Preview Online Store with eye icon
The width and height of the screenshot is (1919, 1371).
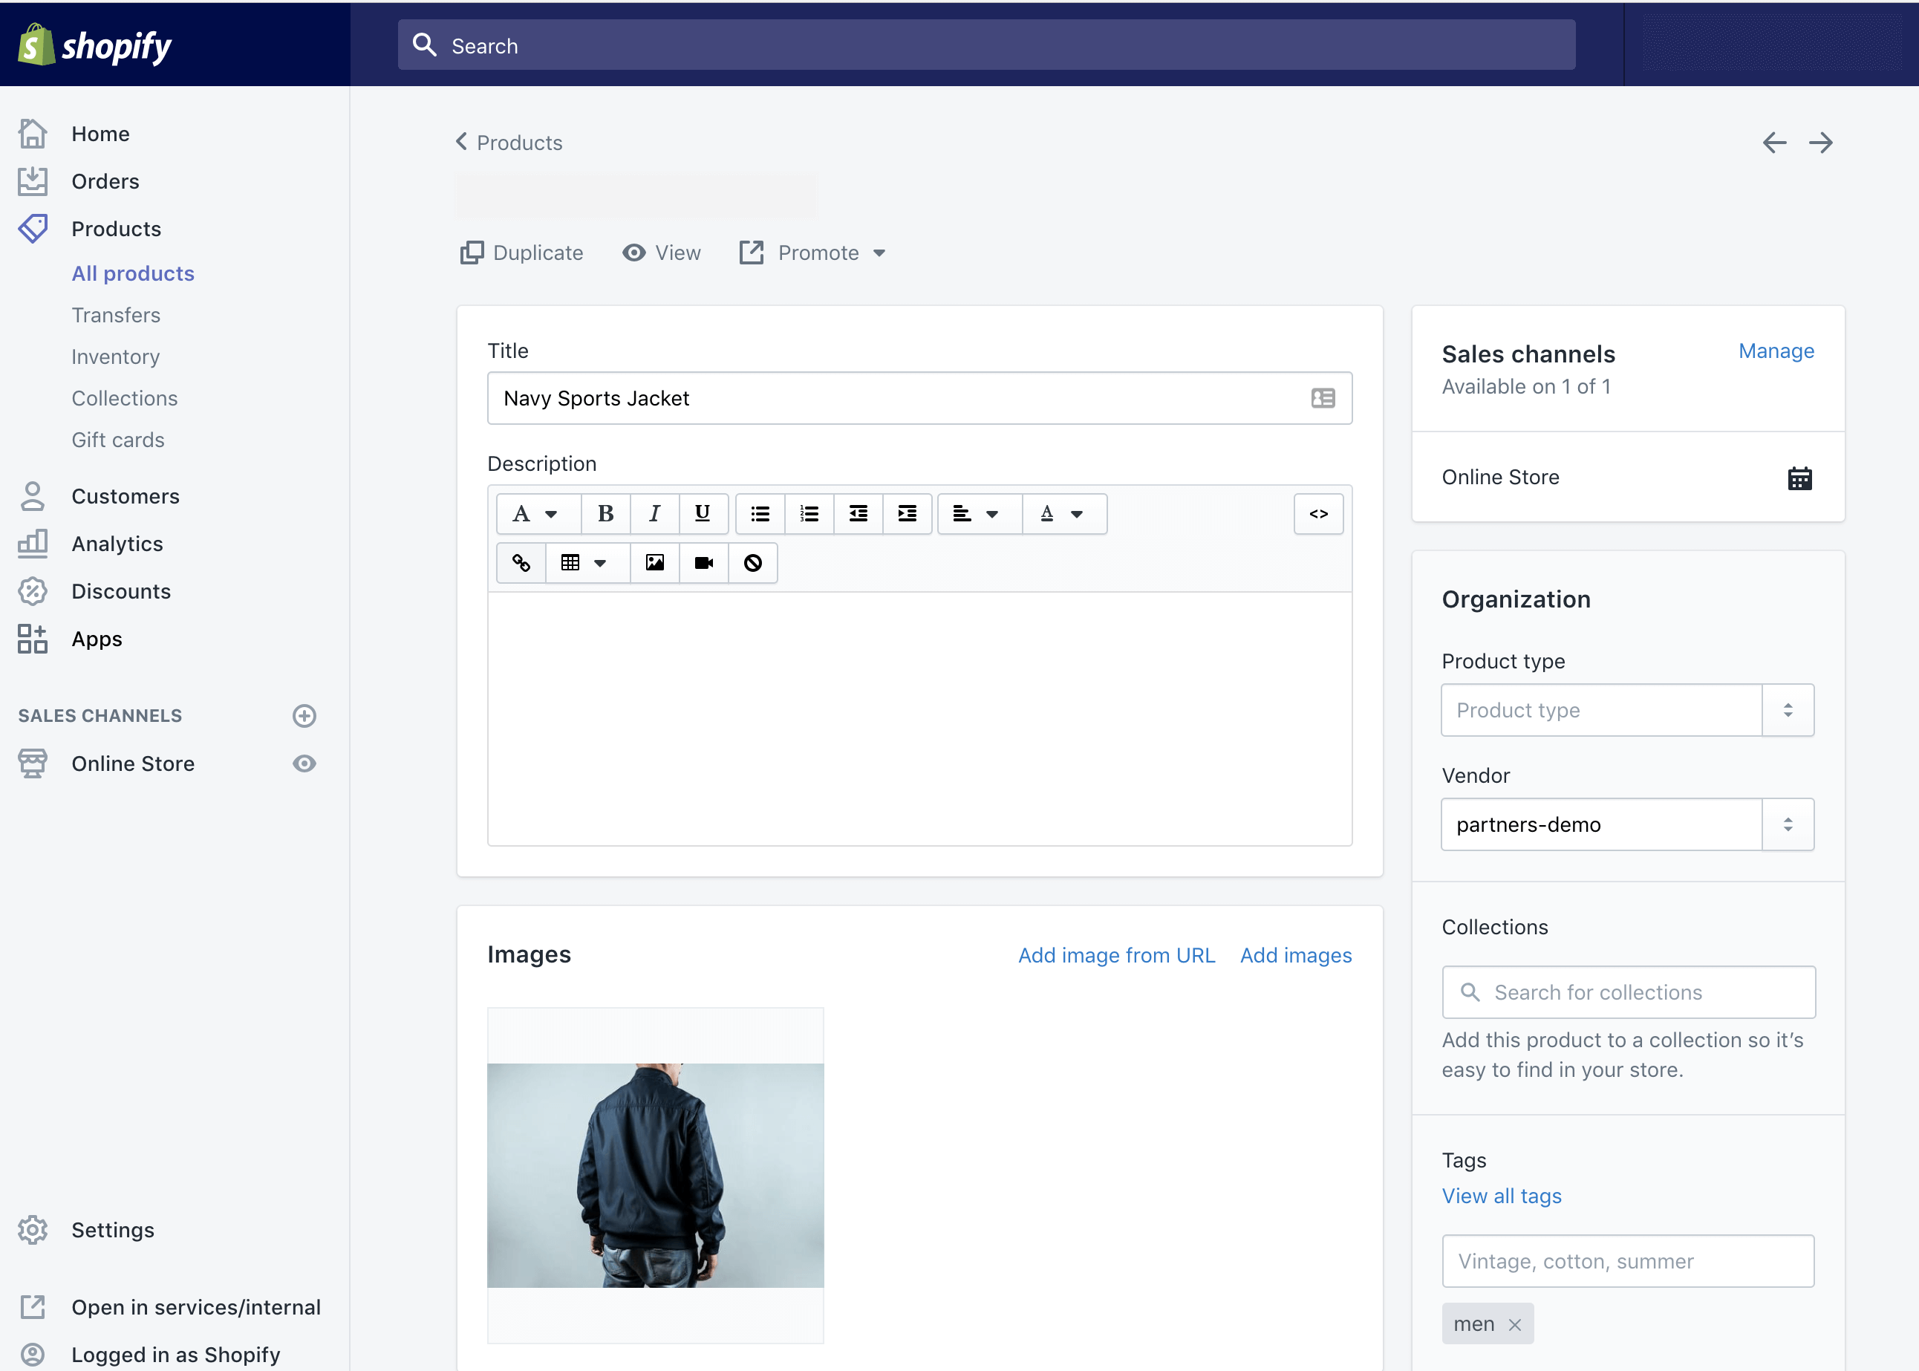pos(304,763)
